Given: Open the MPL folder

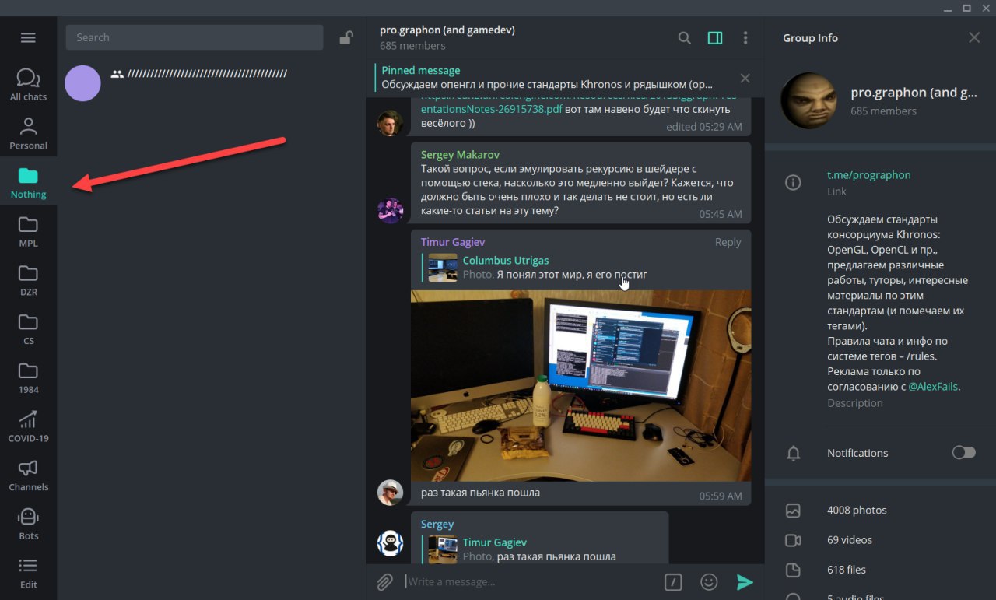Looking at the screenshot, I should click(x=28, y=231).
